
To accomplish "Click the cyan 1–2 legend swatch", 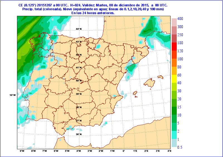I will (174, 135).
